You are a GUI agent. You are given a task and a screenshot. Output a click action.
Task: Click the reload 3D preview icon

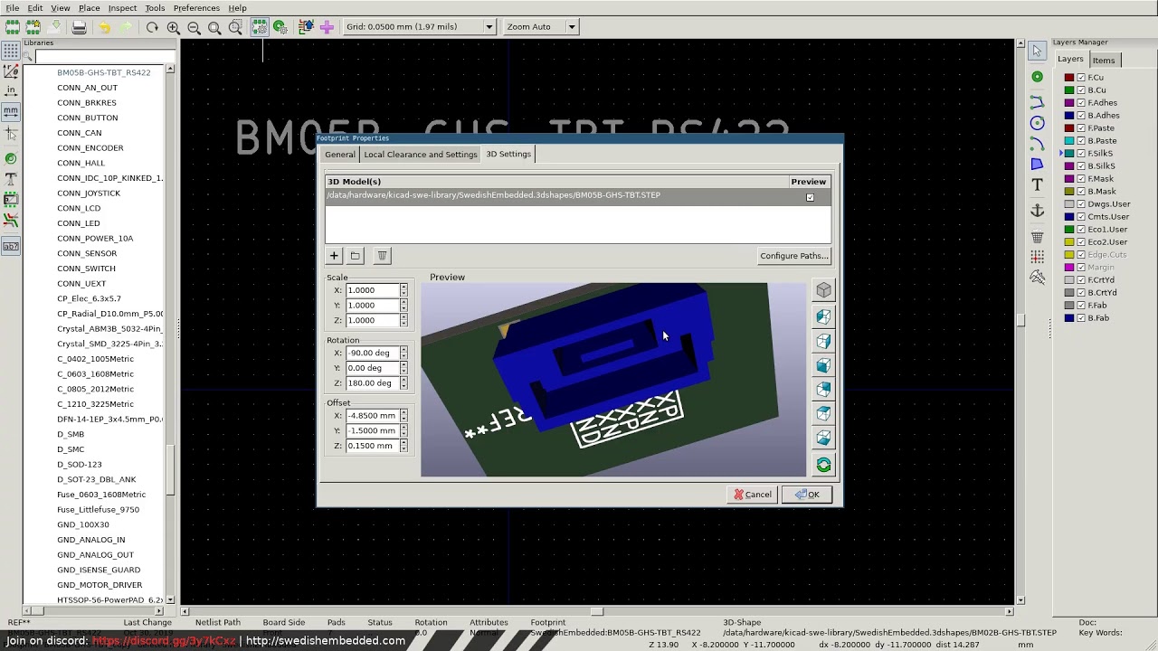click(x=823, y=465)
